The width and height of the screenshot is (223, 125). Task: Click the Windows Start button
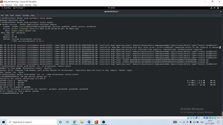[x=3, y=122]
